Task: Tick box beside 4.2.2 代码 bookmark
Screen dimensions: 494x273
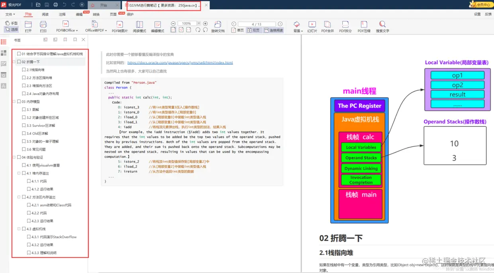Action: [x=29, y=213]
